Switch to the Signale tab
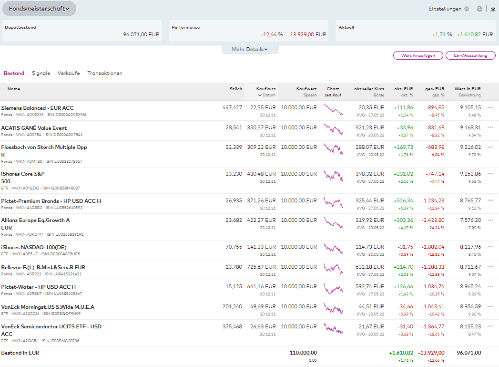 41,73
